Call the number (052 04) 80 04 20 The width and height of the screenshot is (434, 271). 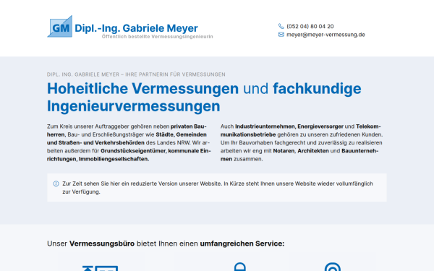(x=310, y=26)
